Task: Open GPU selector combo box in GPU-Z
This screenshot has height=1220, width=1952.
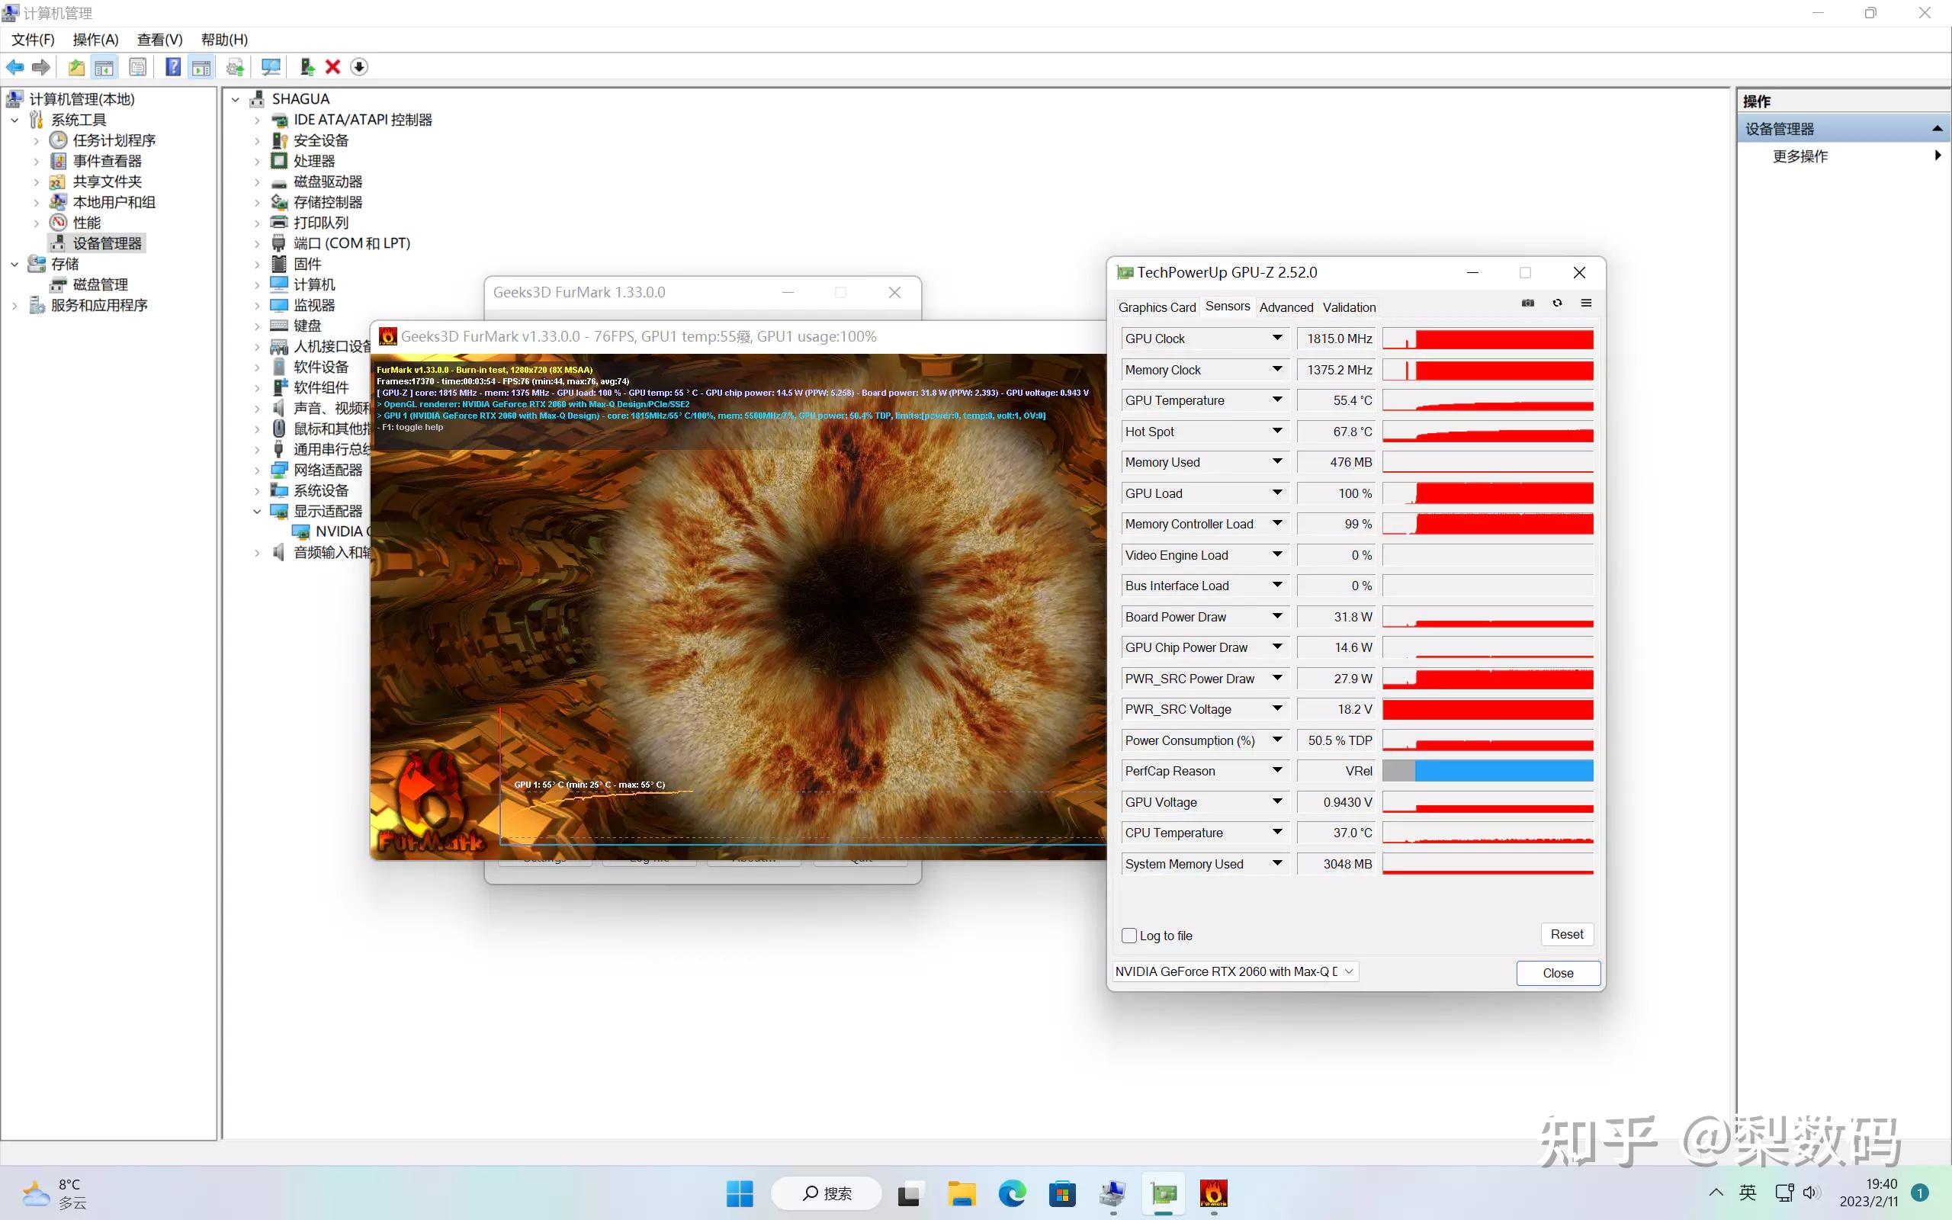Action: 1235,971
